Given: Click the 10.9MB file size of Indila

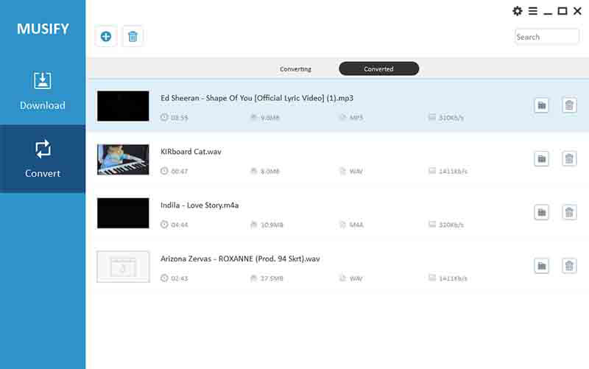Looking at the screenshot, I should [272, 225].
